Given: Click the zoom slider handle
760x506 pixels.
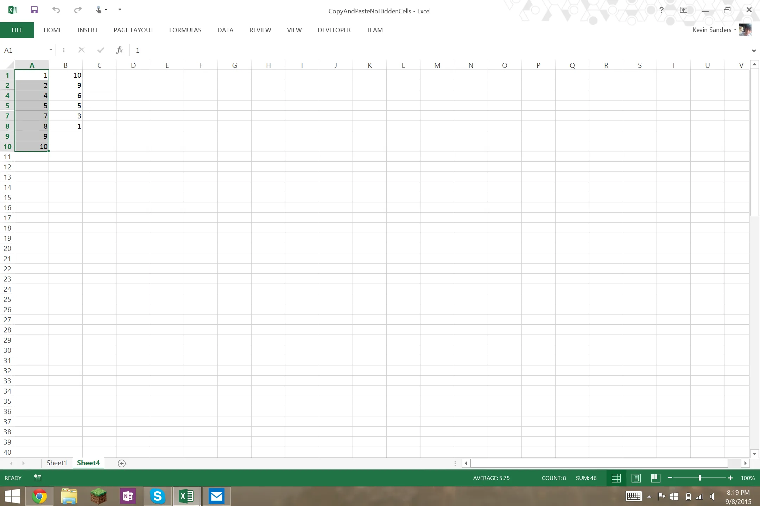Looking at the screenshot, I should 700,478.
